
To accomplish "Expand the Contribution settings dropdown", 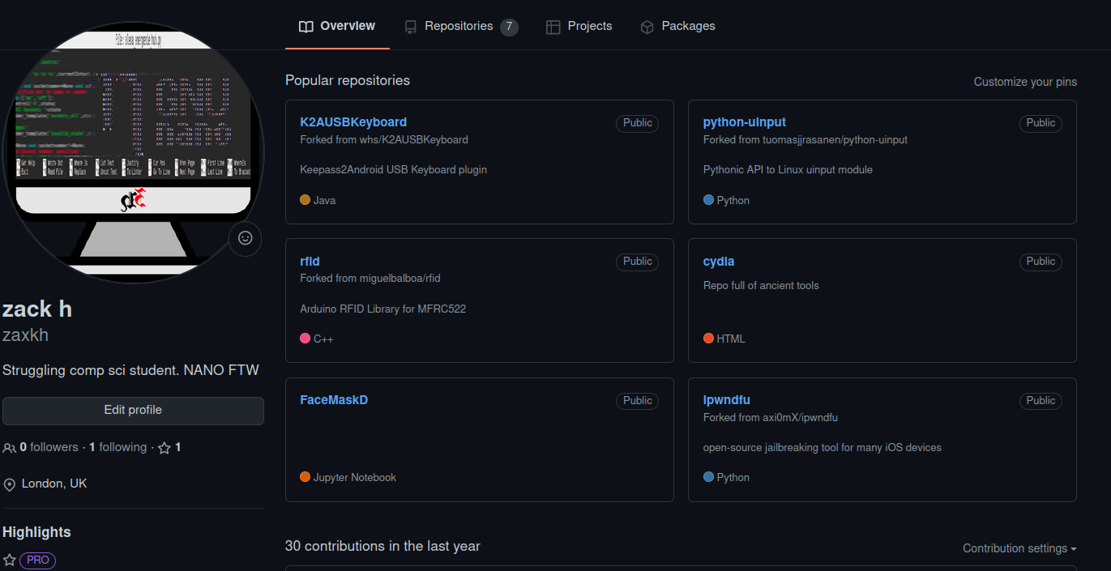I will (x=1019, y=548).
